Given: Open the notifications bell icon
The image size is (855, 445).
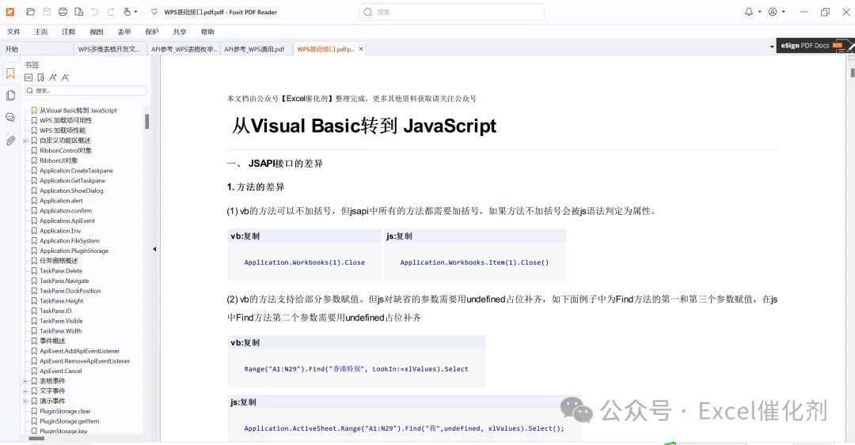Looking at the screenshot, I should pyautogui.click(x=749, y=11).
